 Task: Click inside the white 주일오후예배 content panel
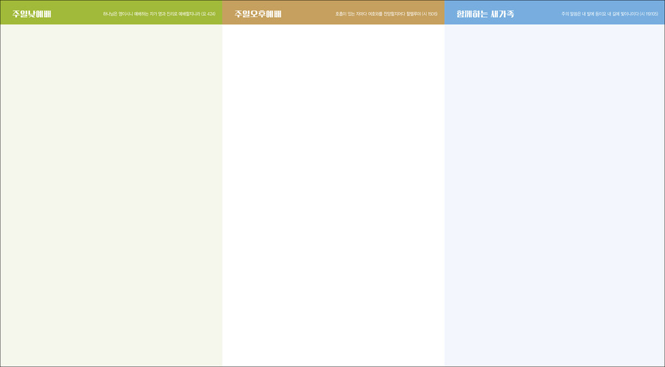(x=333, y=193)
